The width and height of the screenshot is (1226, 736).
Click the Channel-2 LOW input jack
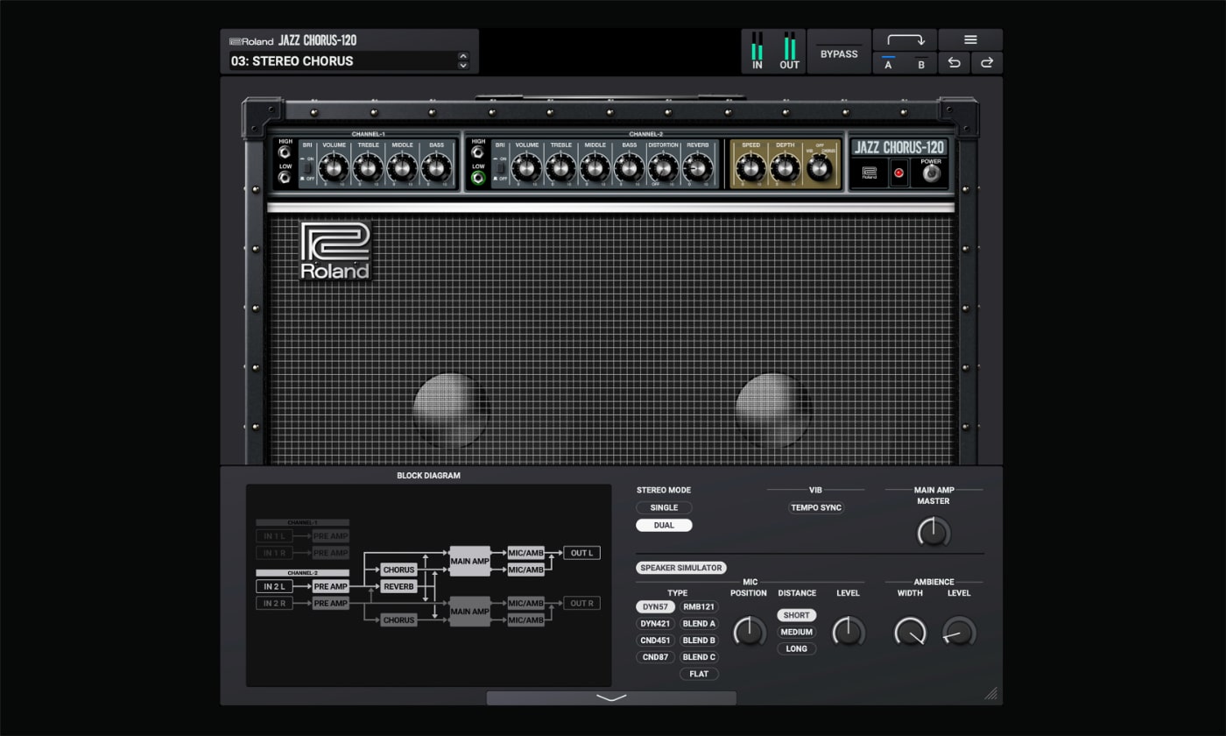(x=478, y=178)
